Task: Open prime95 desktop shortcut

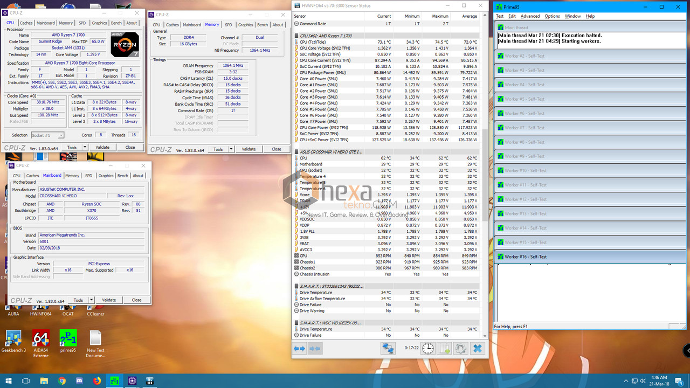Action: [68, 342]
